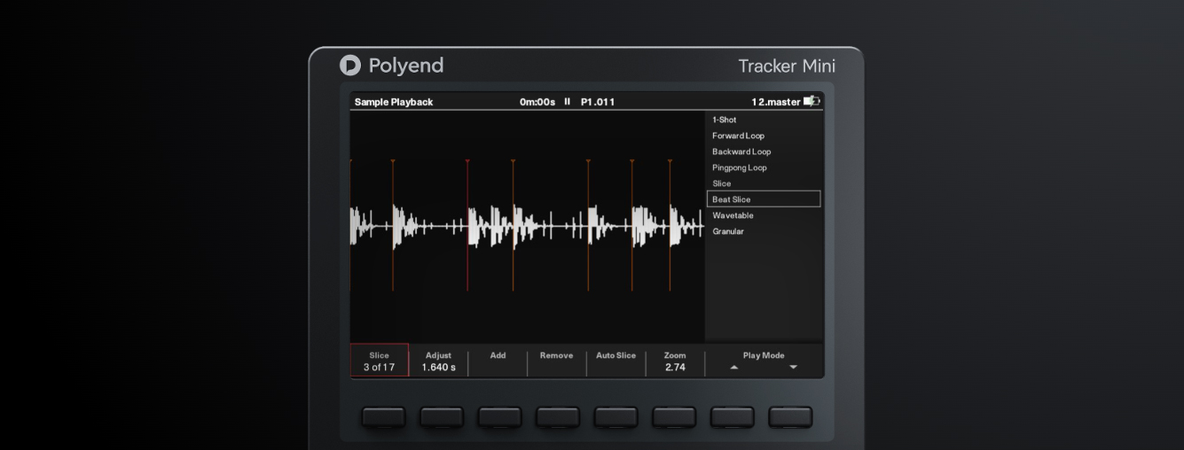Select the 1-Shot play mode
Image resolution: width=1184 pixels, height=450 pixels.
724,120
